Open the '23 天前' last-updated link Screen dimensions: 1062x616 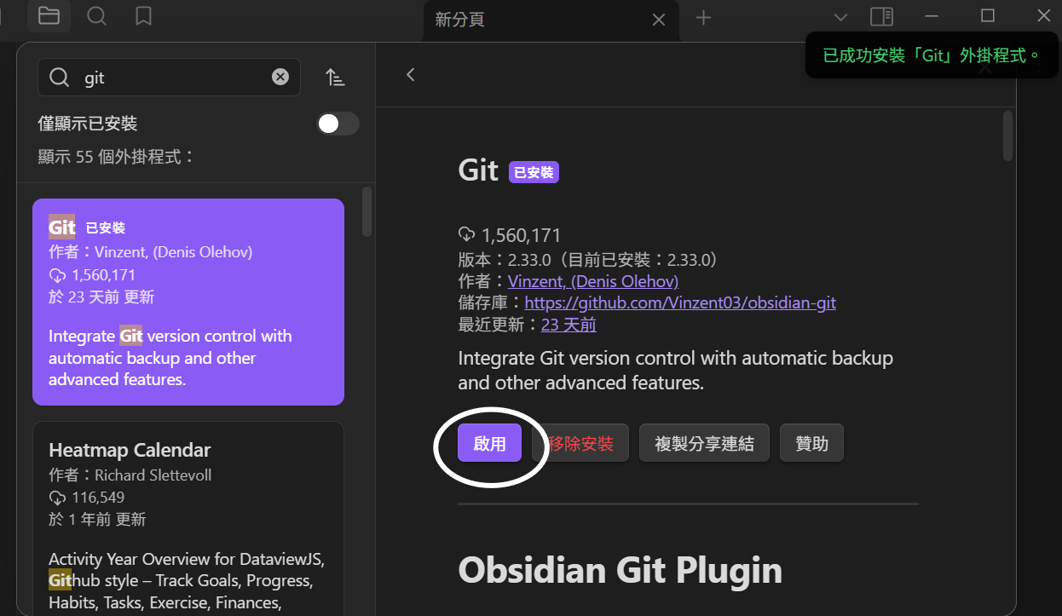point(569,325)
